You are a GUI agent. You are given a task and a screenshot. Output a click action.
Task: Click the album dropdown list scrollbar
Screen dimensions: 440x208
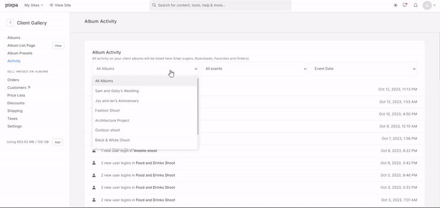tap(198, 106)
